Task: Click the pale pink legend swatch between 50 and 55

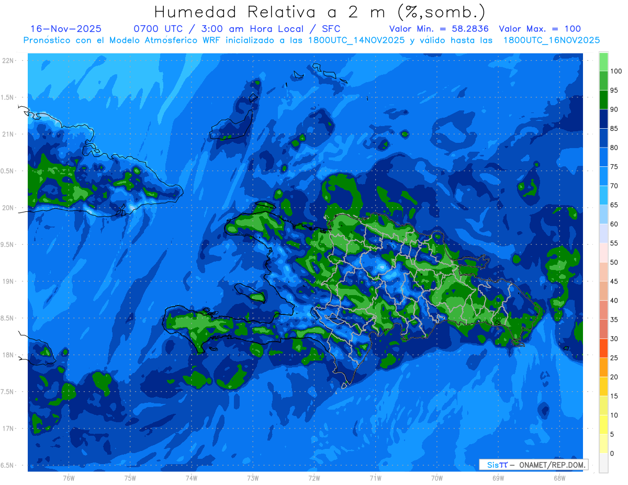Action: pyautogui.click(x=603, y=253)
